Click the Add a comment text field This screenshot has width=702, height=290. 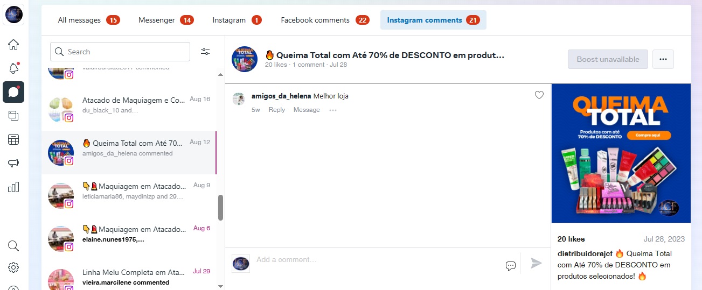[377, 260]
